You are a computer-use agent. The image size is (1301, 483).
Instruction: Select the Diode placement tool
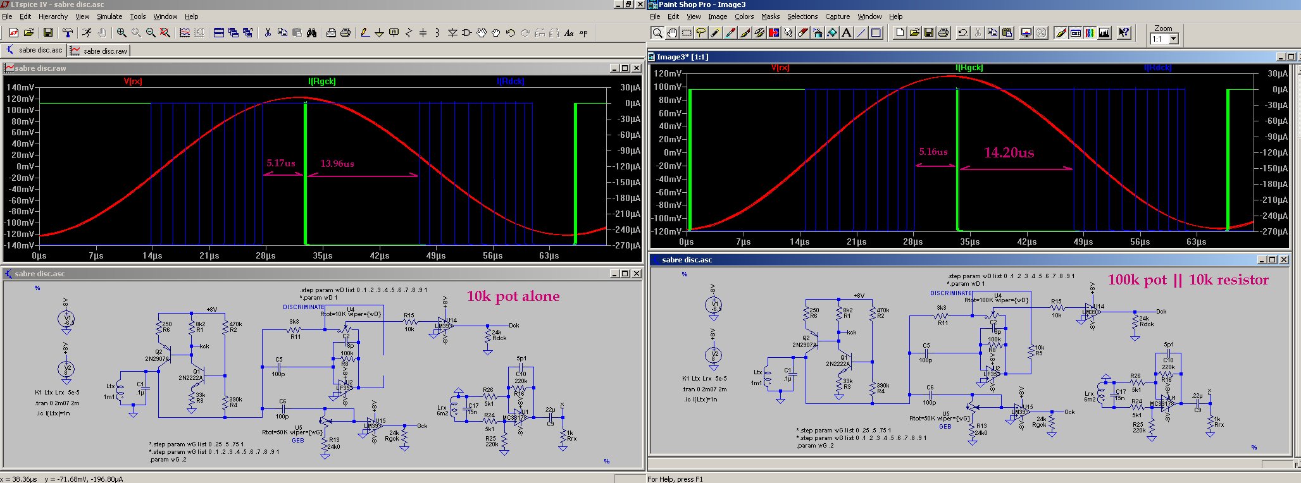pos(452,33)
